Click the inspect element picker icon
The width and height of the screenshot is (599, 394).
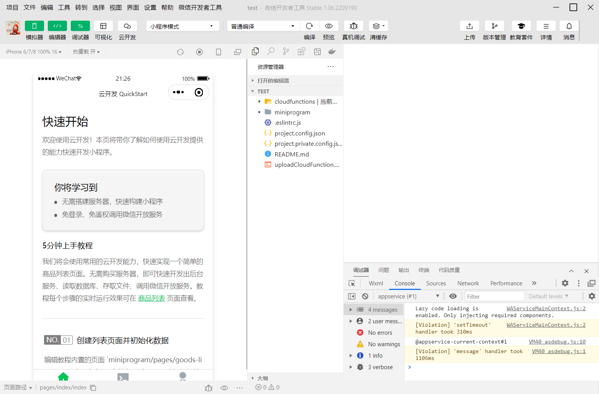coord(352,283)
